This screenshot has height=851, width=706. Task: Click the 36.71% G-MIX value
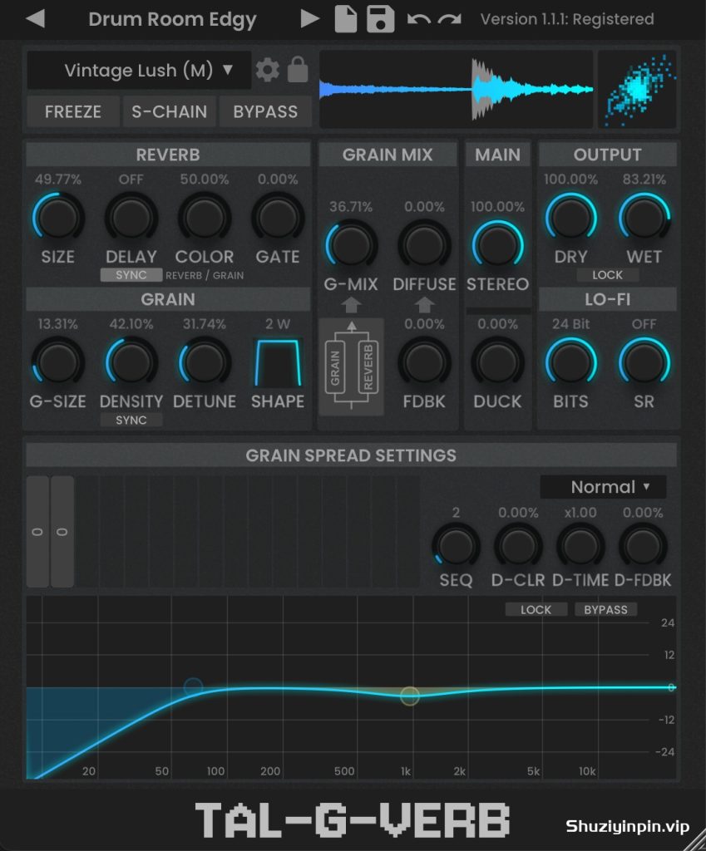point(351,207)
